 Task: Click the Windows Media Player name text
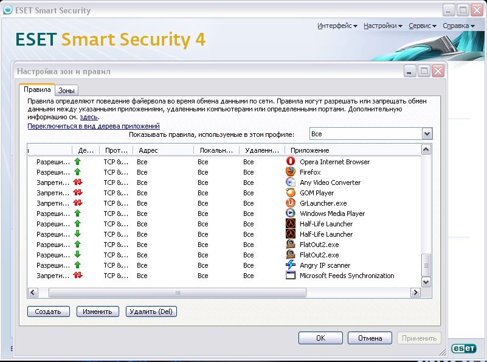click(333, 214)
